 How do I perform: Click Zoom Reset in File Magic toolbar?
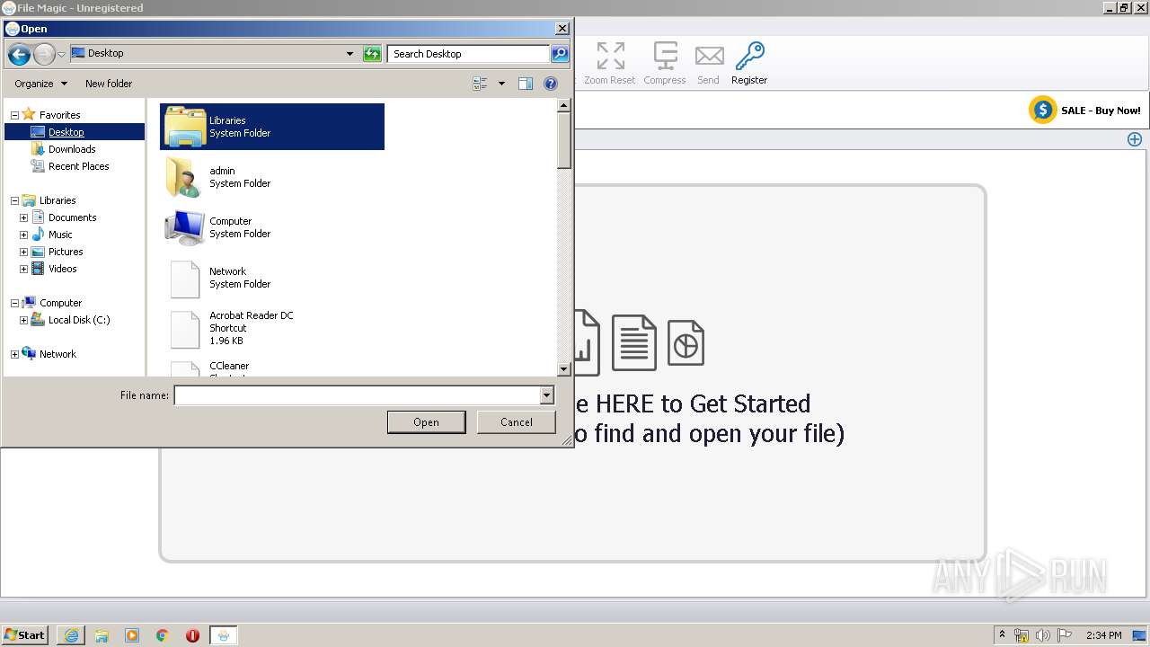[x=609, y=64]
